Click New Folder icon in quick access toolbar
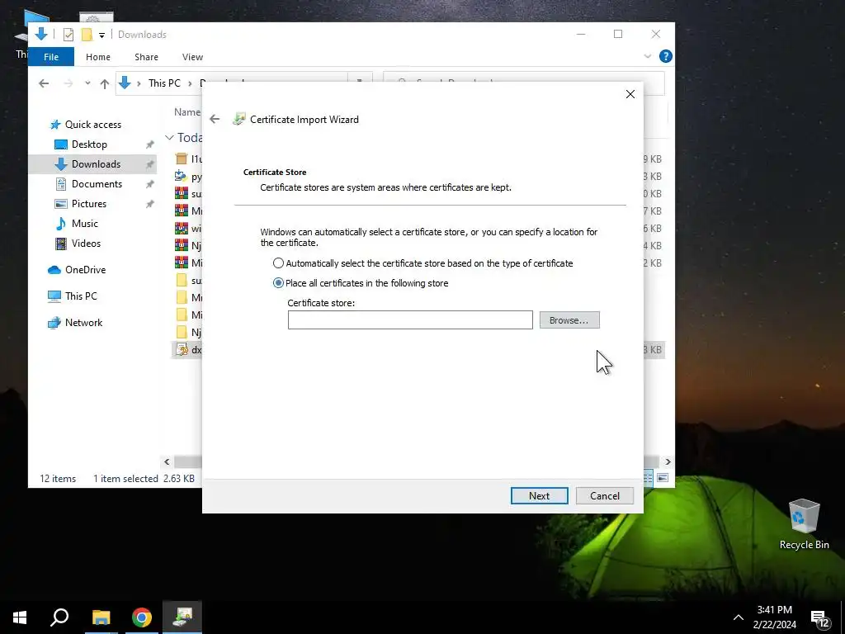Screen dimensions: 845x634 coord(87,35)
